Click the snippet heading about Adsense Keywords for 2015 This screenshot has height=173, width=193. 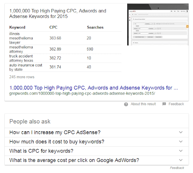pos(58,14)
